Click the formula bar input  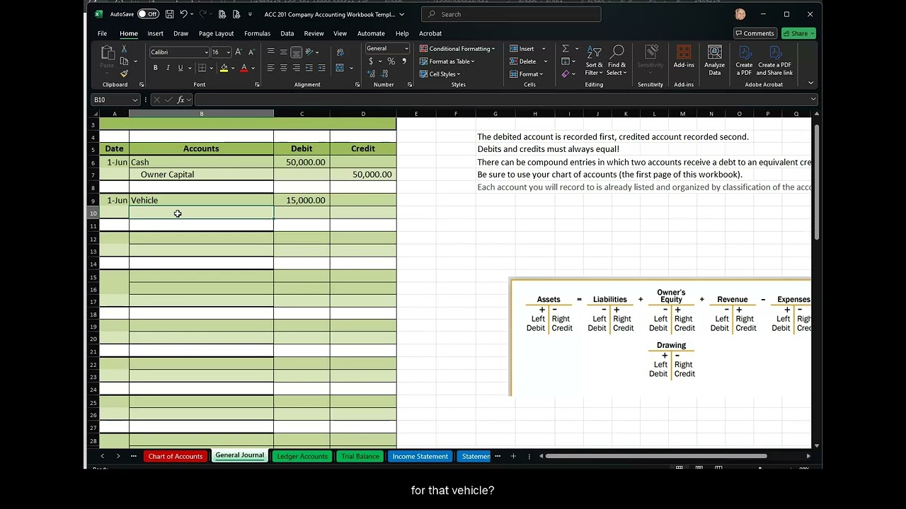click(505, 100)
